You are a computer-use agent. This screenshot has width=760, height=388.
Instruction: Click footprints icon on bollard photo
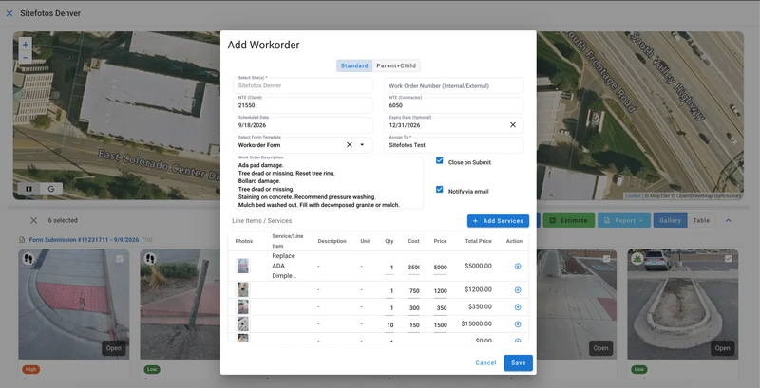click(x=150, y=259)
